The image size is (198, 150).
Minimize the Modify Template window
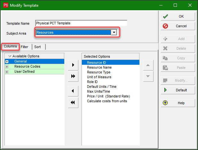coord(161,5)
